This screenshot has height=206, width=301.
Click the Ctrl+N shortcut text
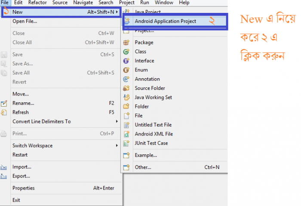pos(212,167)
